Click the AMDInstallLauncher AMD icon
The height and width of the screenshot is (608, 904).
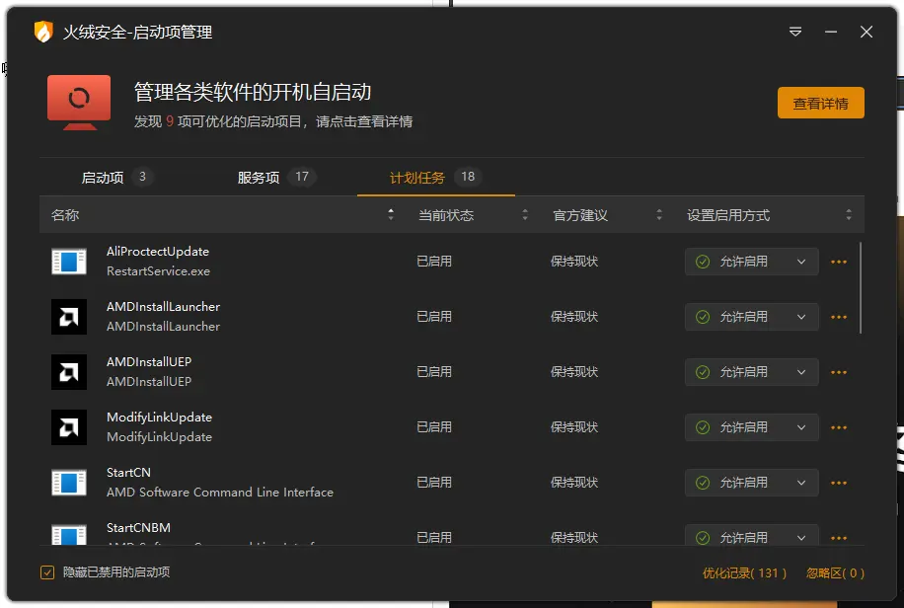pos(69,317)
